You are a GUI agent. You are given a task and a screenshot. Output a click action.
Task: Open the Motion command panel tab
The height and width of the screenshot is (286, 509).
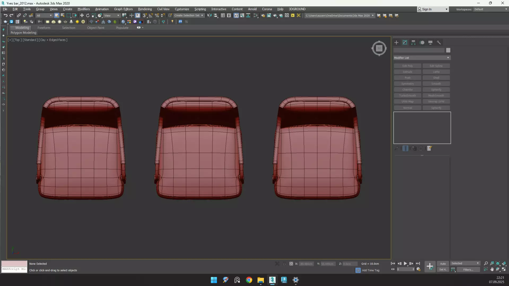pyautogui.click(x=422, y=42)
